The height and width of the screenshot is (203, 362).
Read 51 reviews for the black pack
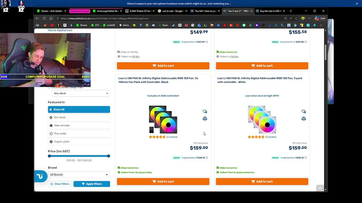point(172,137)
